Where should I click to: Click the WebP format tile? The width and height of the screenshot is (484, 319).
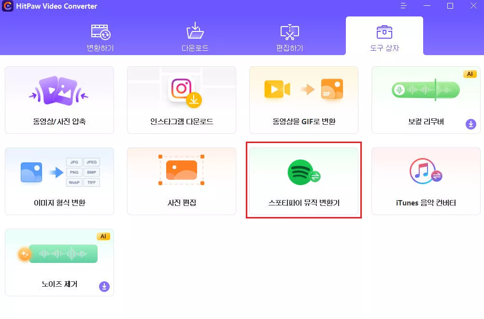(74, 183)
